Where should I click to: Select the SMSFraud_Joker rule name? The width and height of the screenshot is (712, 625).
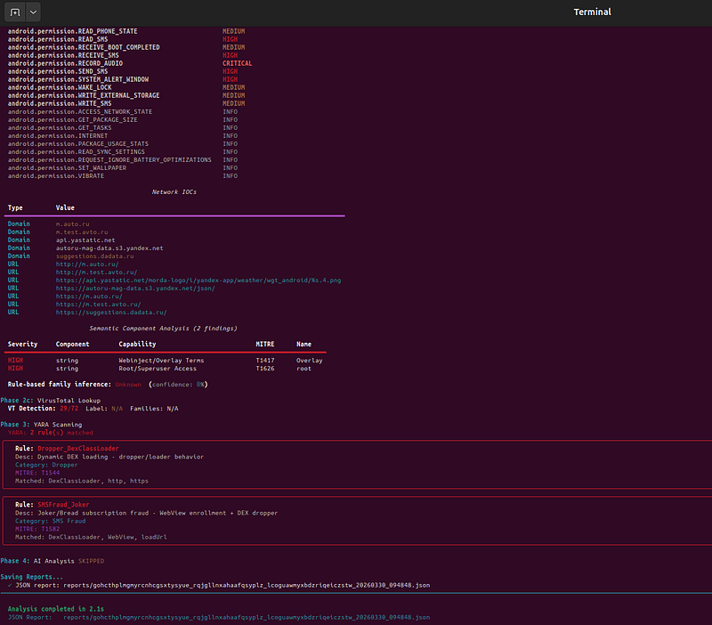63,505
